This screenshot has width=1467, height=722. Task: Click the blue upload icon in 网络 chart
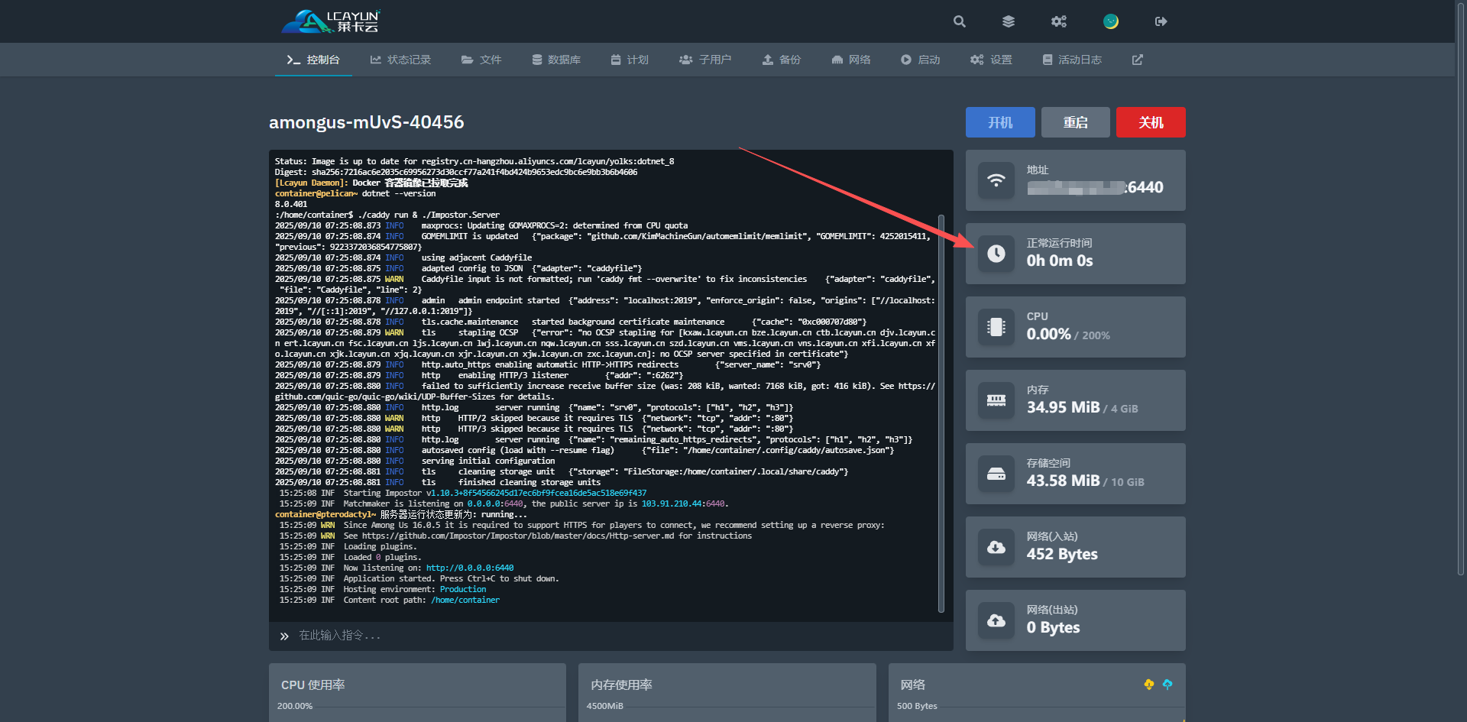click(x=1167, y=685)
